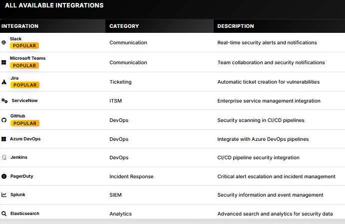Click 'Critical alert escalation and incident management' description

click(x=277, y=176)
